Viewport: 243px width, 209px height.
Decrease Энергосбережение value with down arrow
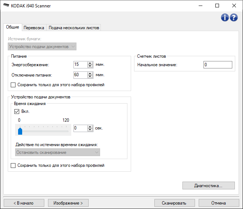click(90, 66)
